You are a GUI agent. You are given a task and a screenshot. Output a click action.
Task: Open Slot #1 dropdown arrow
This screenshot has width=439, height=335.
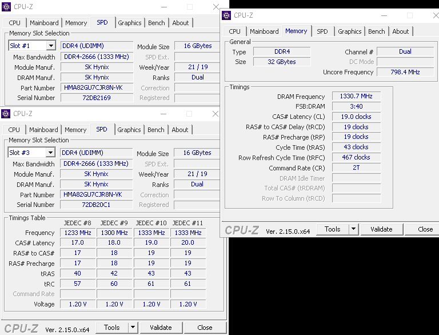coord(51,46)
